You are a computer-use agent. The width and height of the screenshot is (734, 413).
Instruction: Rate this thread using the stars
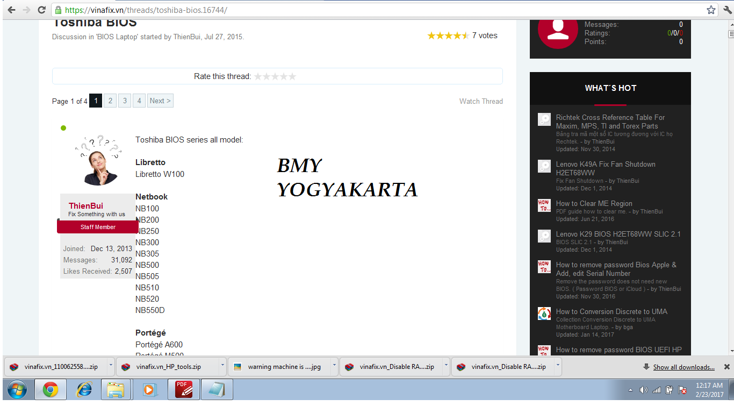coord(275,76)
